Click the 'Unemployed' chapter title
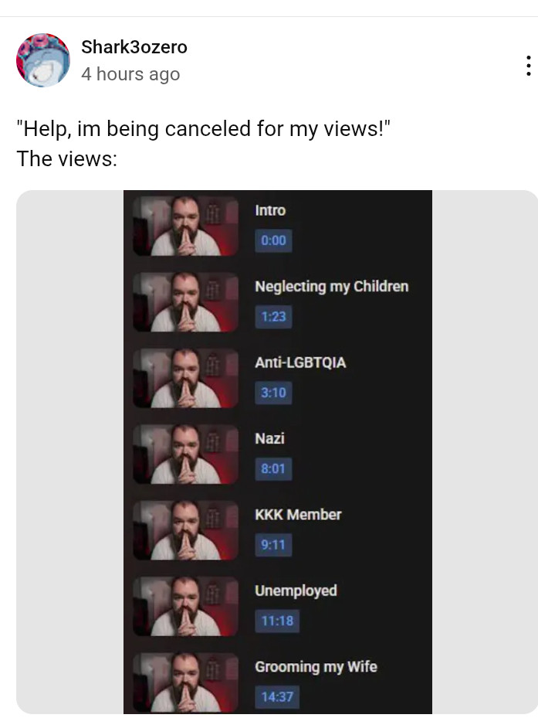The height and width of the screenshot is (718, 538). tap(296, 590)
